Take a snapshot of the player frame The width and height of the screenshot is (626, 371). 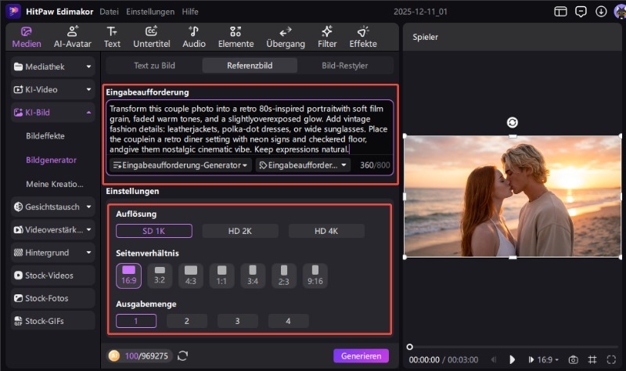(x=573, y=360)
